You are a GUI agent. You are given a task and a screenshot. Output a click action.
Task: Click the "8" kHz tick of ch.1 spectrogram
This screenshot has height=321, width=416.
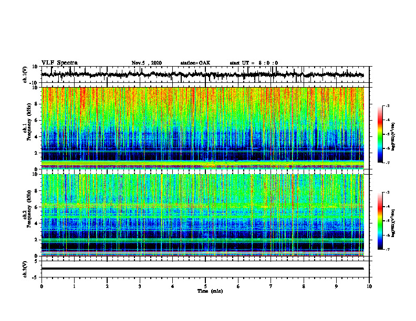click(36, 104)
